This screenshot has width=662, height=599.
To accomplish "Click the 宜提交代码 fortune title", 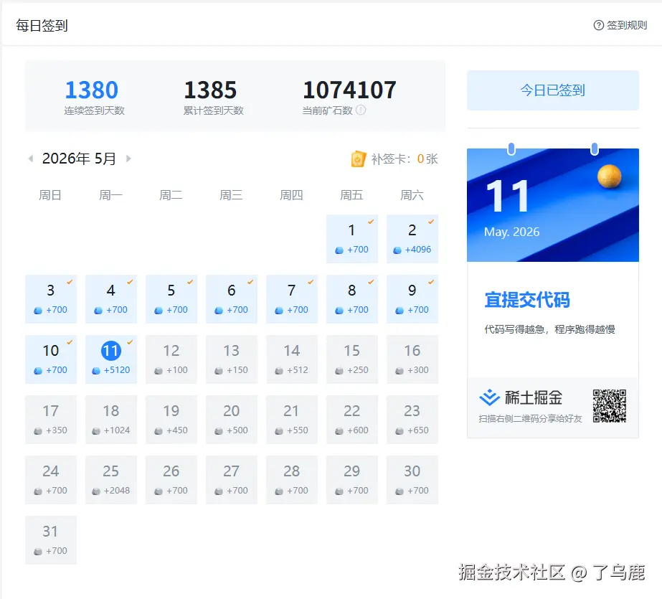I will (527, 300).
